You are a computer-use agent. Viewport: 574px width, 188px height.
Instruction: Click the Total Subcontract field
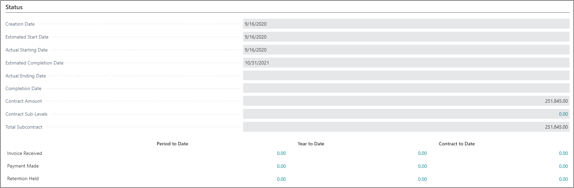406,127
